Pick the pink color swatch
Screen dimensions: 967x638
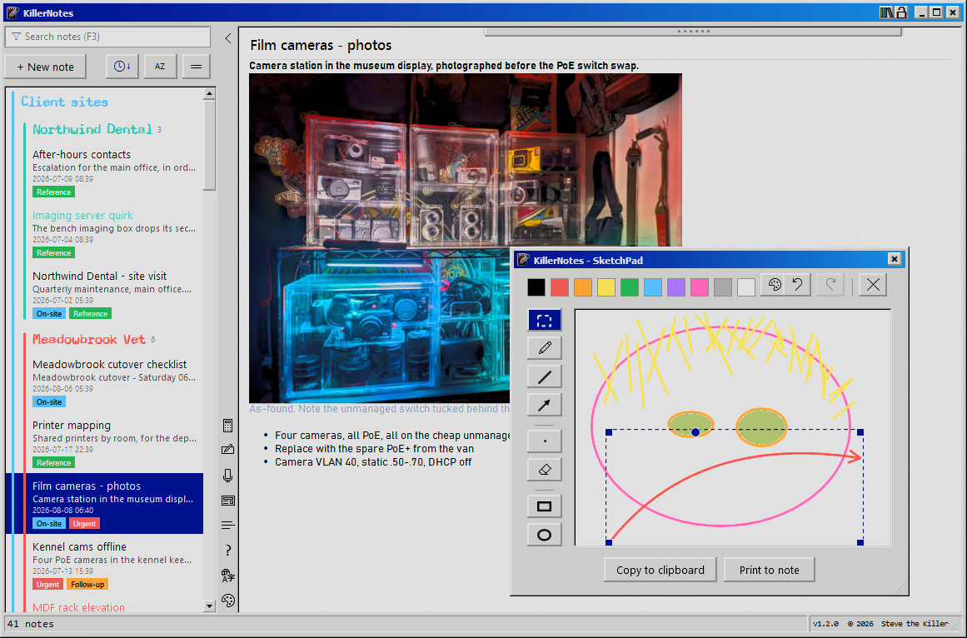[700, 287]
